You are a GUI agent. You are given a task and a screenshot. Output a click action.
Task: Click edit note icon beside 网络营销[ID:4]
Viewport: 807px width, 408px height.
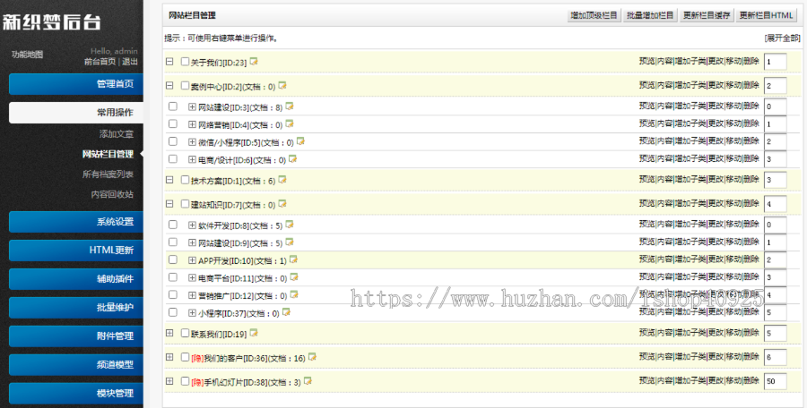click(290, 123)
